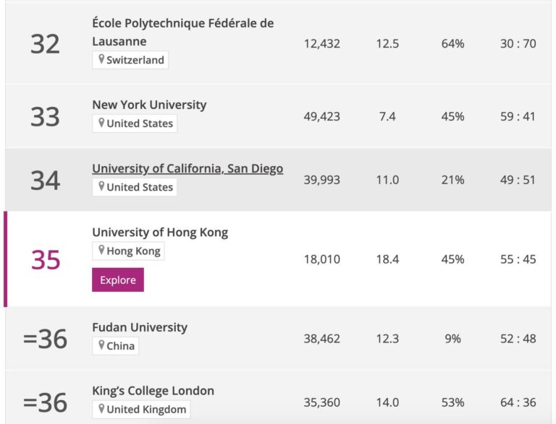
Task: Click the China country tag
Action: 115,346
